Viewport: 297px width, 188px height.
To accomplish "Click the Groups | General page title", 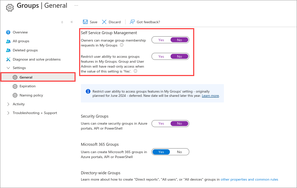I will tap(42, 6).
